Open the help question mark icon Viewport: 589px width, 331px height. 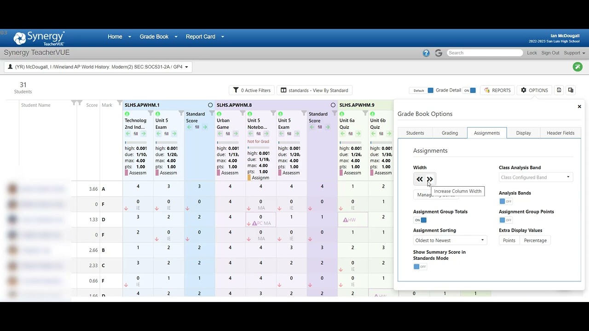click(426, 53)
